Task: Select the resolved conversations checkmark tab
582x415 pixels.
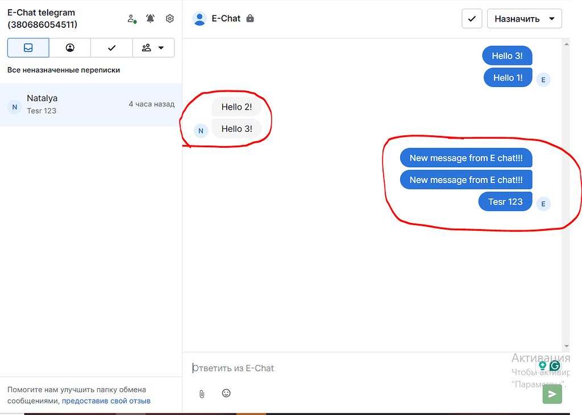Action: (111, 47)
